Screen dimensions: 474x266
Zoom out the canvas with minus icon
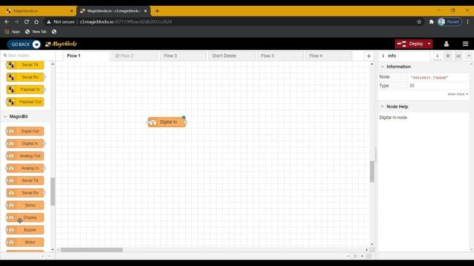[x=348, y=256]
